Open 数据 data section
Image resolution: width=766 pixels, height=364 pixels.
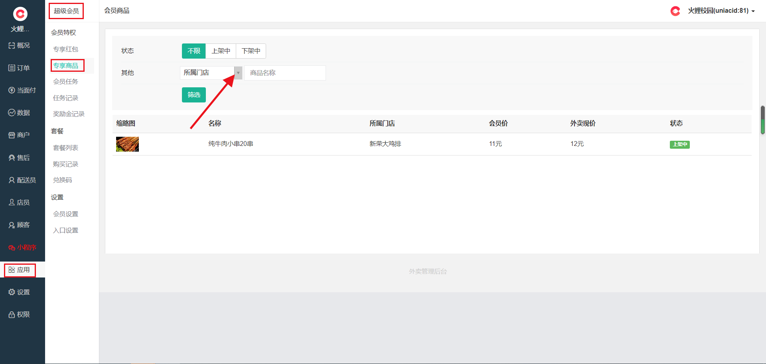(19, 113)
